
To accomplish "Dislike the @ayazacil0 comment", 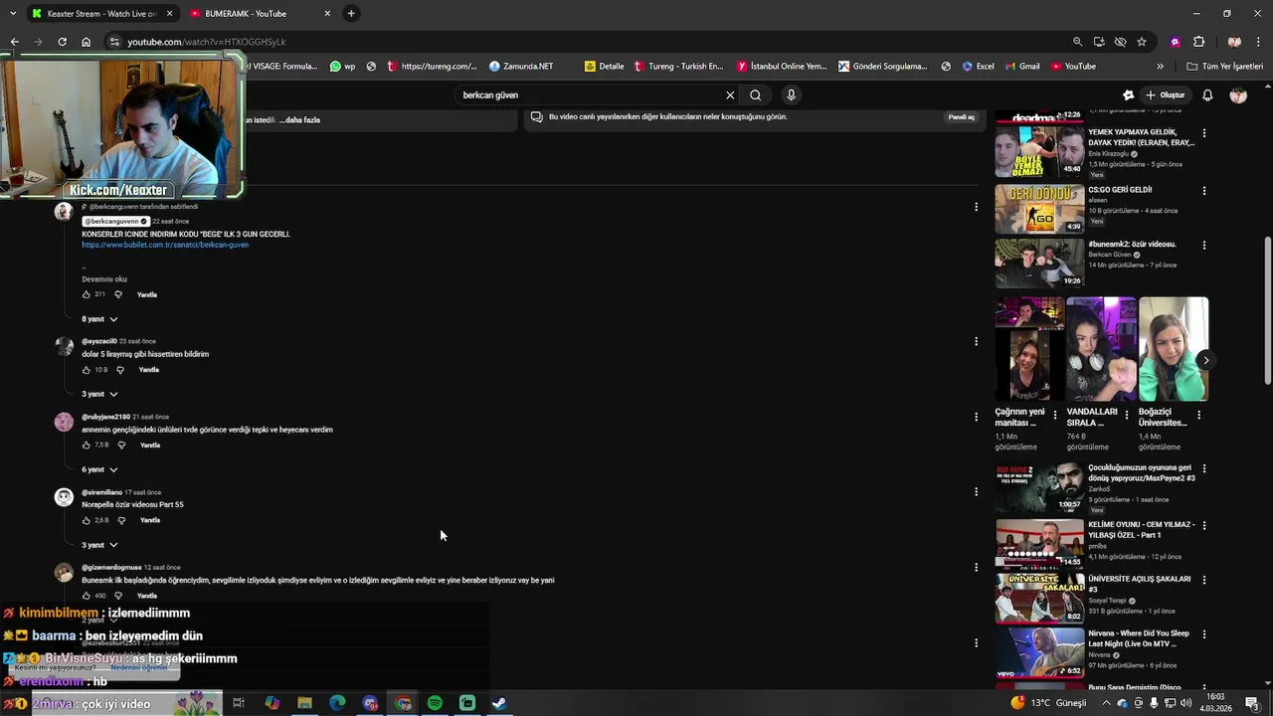I will point(120,370).
